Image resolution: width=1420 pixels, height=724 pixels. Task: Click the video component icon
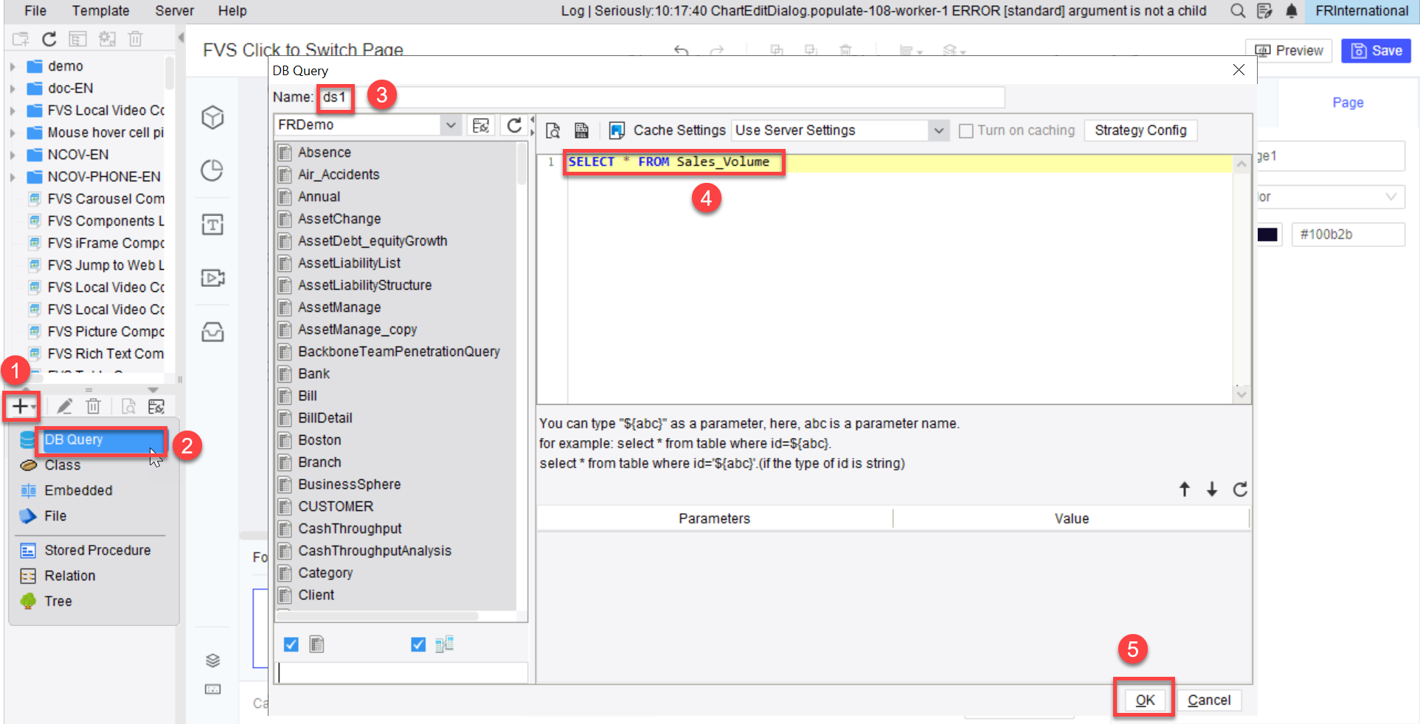click(212, 278)
